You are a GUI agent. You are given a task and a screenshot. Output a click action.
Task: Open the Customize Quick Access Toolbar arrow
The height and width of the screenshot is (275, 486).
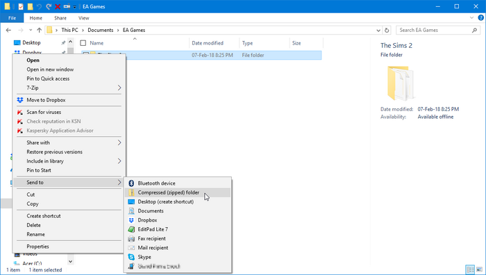pos(75,7)
